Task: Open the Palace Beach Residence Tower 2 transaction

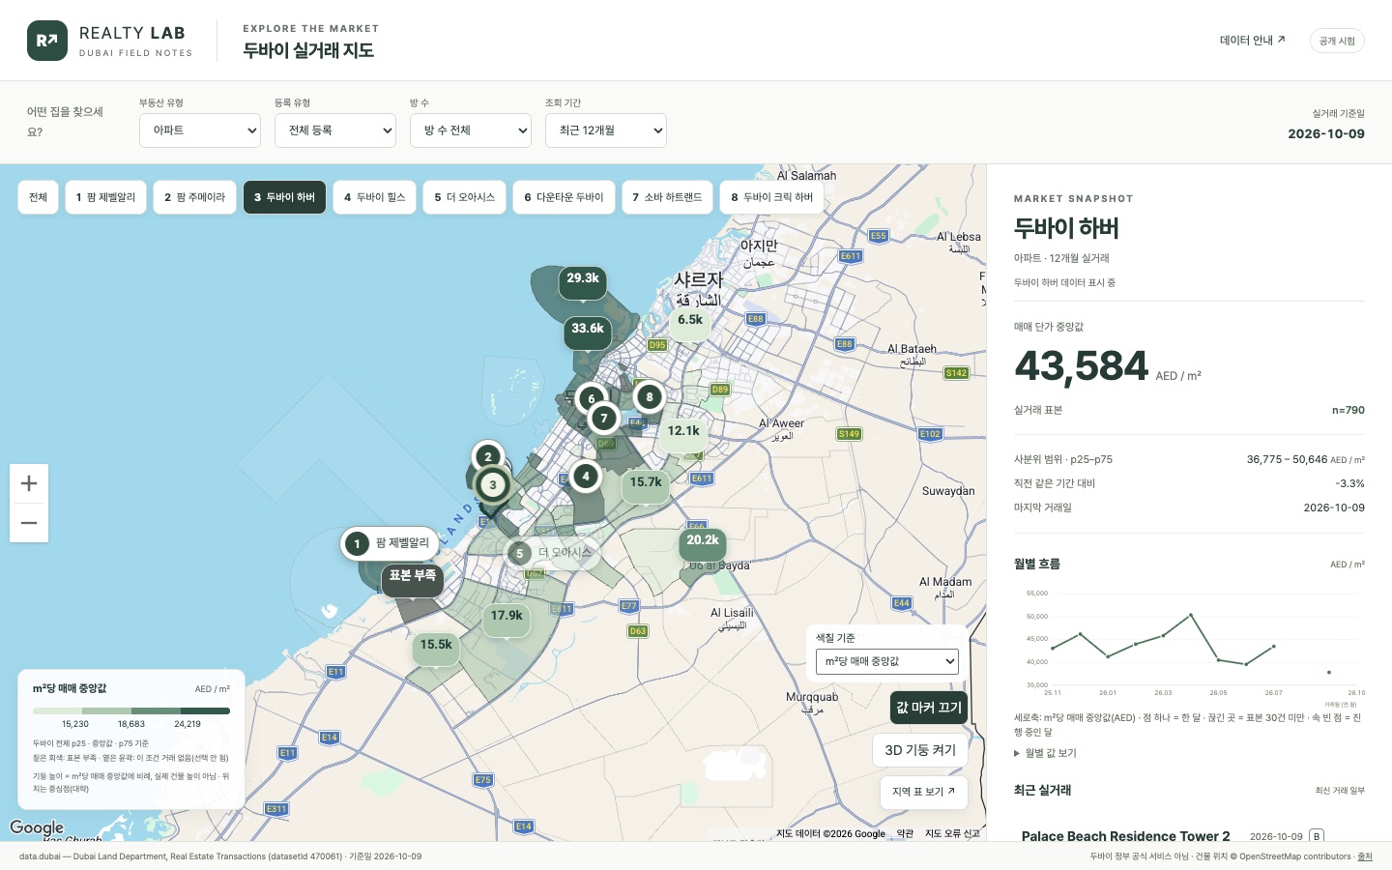Action: [x=1125, y=836]
